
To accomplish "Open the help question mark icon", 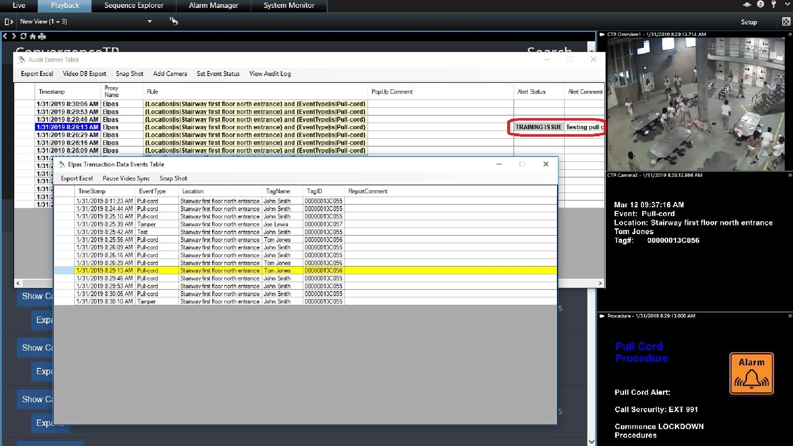I will [760, 5].
